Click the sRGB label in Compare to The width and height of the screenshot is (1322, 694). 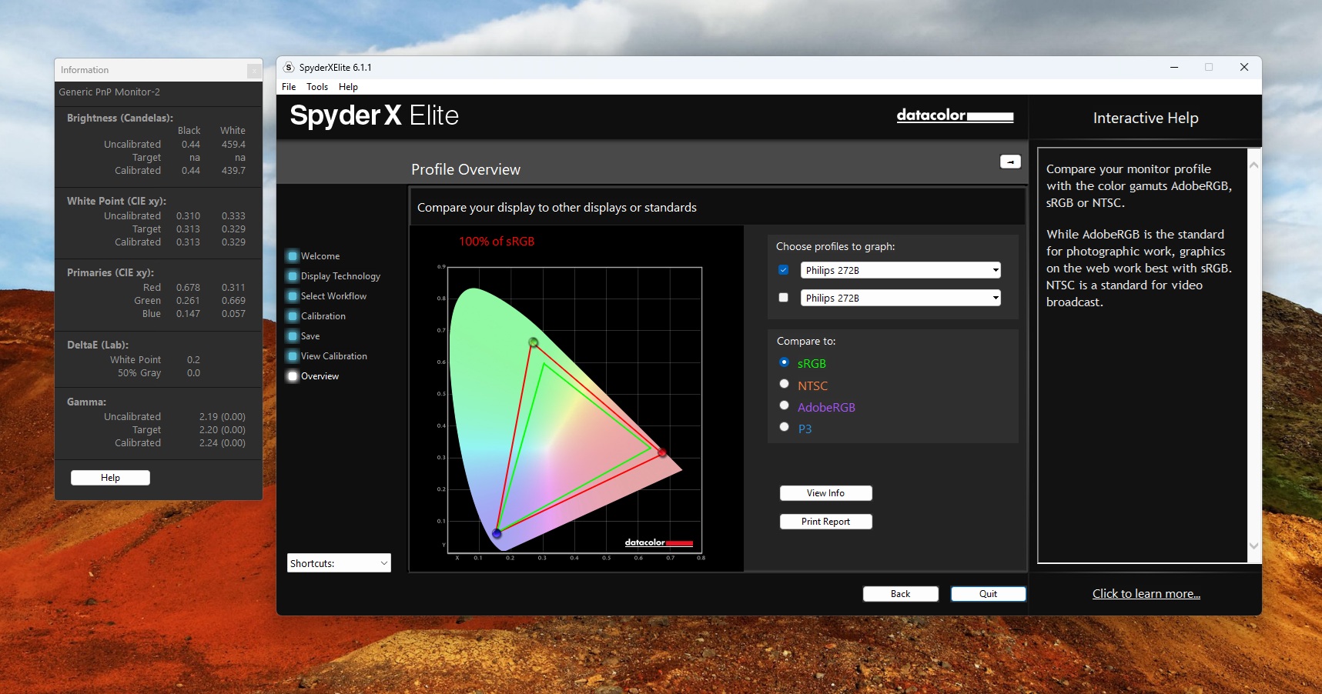pyautogui.click(x=812, y=364)
